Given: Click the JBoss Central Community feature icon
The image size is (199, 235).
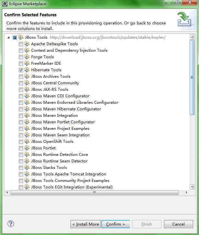Looking at the screenshot, I should click(x=27, y=83).
